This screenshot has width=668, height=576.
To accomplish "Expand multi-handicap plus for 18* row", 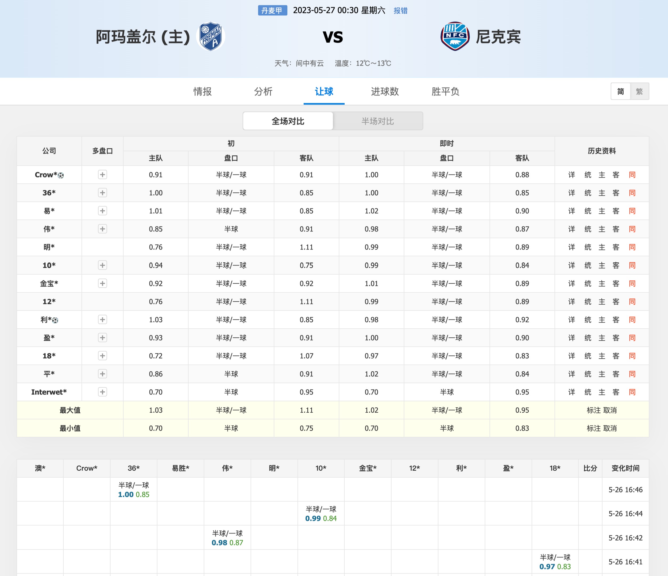I will coord(103,356).
